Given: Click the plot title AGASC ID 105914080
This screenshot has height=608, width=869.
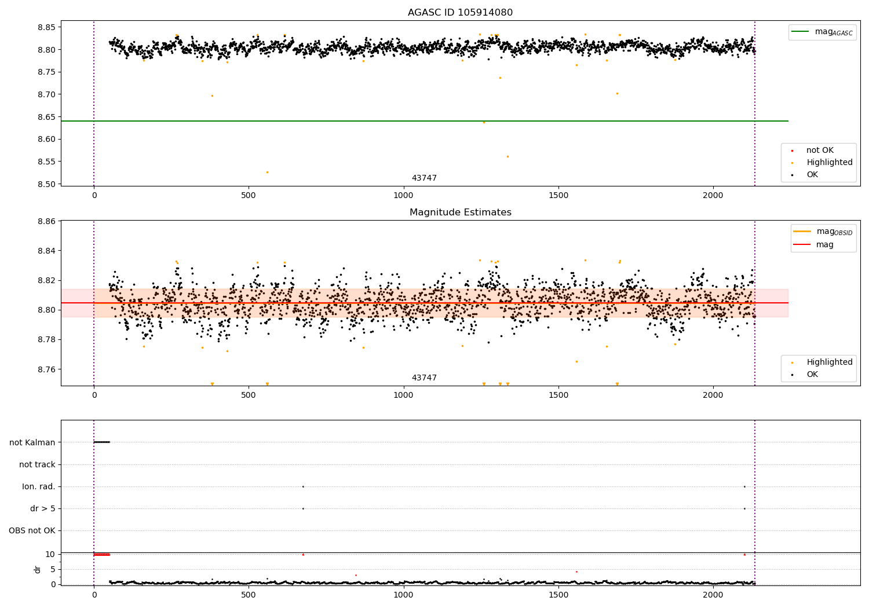Looking at the screenshot, I should [460, 13].
